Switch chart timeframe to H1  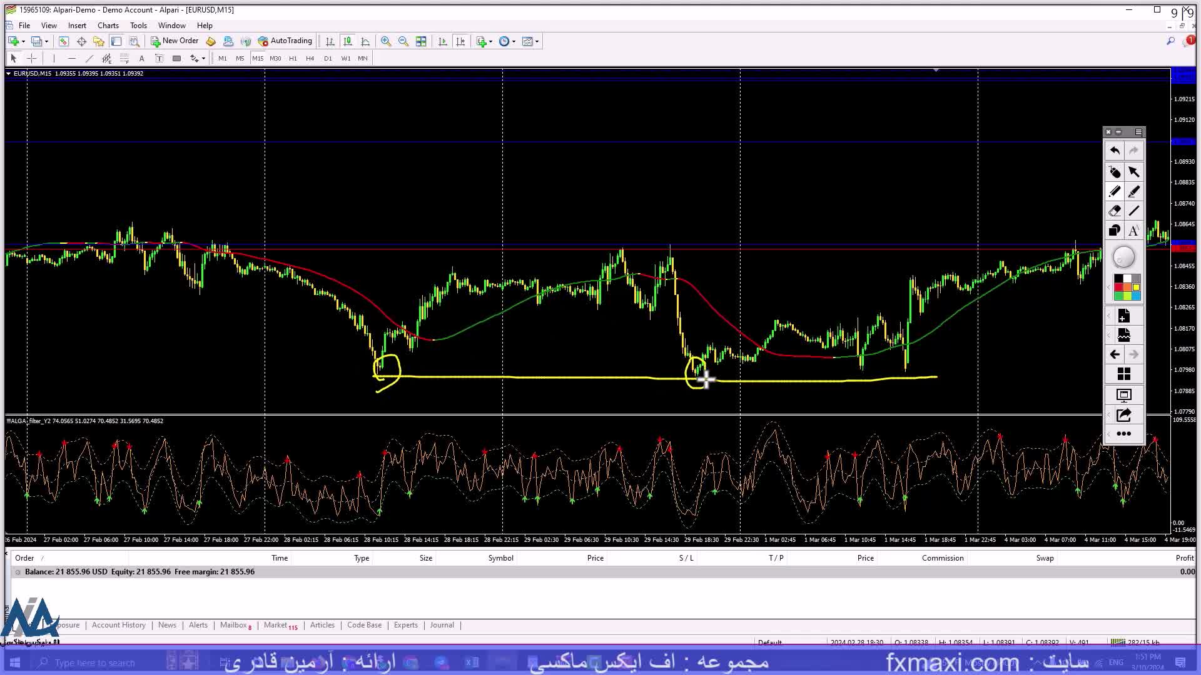point(293,58)
